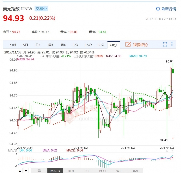Click the up arrow below the chart

[19, 171]
